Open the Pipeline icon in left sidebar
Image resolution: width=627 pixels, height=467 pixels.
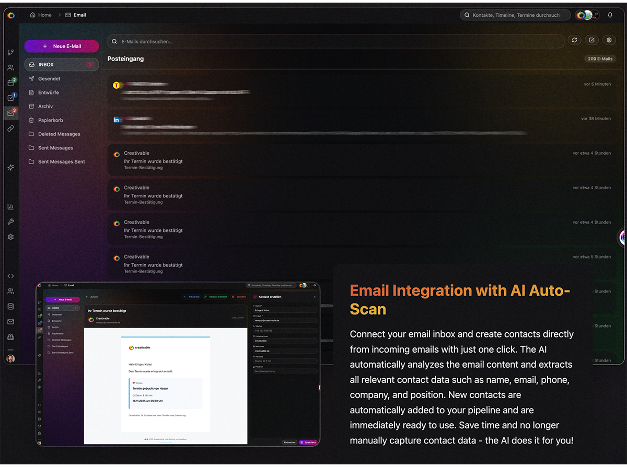10,52
